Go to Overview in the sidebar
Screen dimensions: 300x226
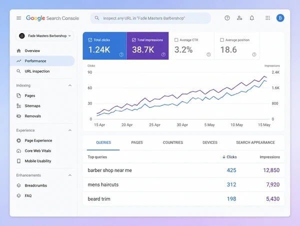click(x=42, y=50)
